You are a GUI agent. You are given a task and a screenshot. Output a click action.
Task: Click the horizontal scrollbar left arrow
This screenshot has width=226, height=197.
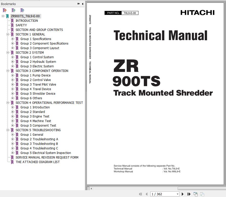[91, 188]
